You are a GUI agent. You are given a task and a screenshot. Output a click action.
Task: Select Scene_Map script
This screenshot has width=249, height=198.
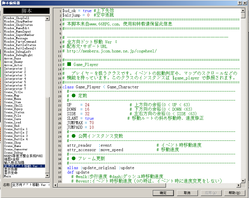11,95
